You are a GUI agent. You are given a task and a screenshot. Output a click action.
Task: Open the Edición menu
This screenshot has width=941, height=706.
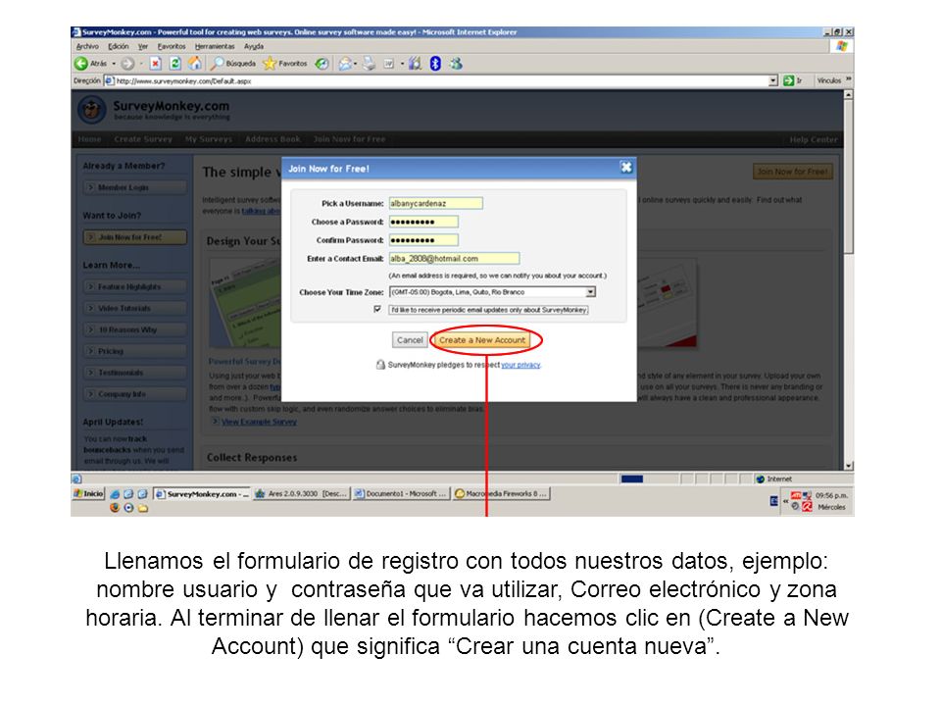(x=119, y=46)
